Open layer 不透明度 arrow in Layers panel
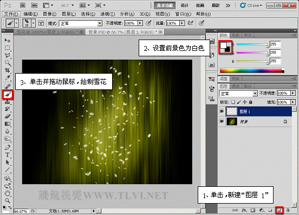299x215 pixels. coord(293,93)
